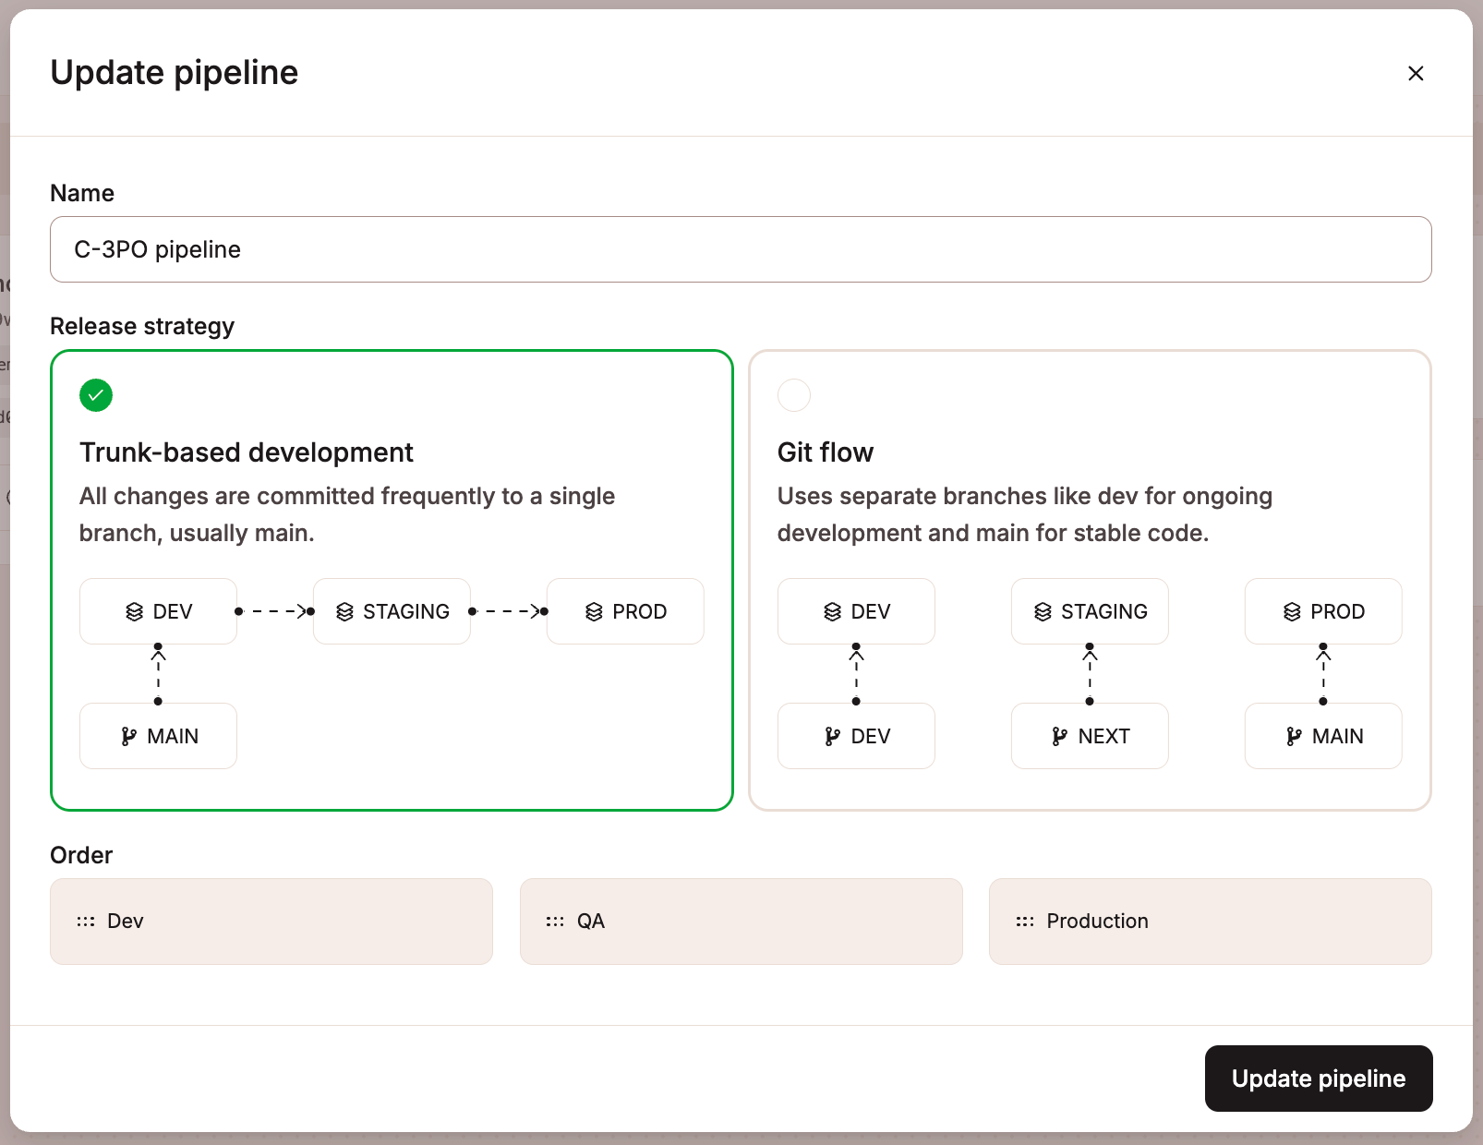Click the branch icon next to NEXT branch
This screenshot has height=1145, width=1483.
pyautogui.click(x=1059, y=736)
